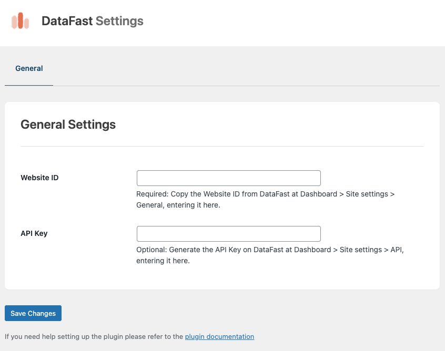Save the settings with Save Changes

(x=33, y=313)
